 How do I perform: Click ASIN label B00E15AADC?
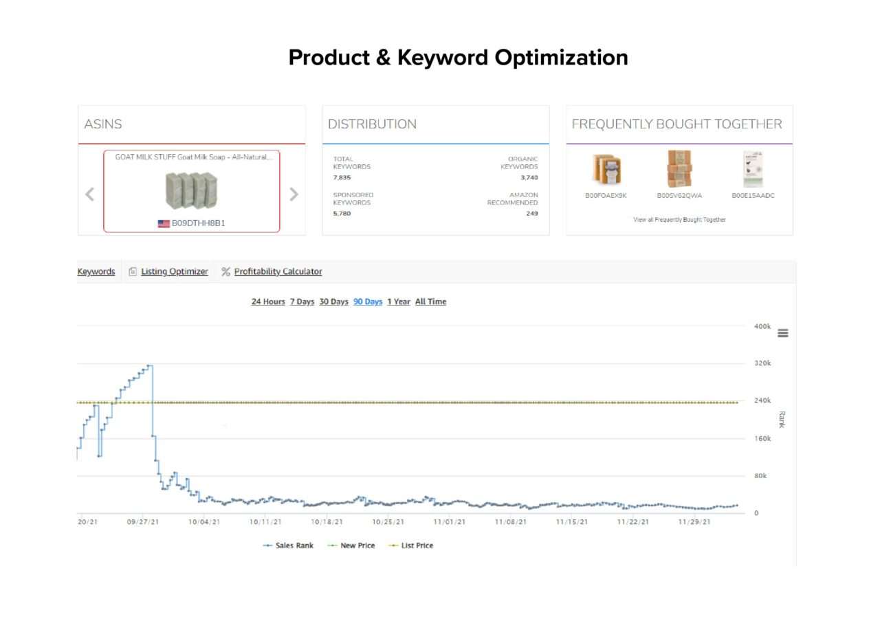tap(753, 196)
